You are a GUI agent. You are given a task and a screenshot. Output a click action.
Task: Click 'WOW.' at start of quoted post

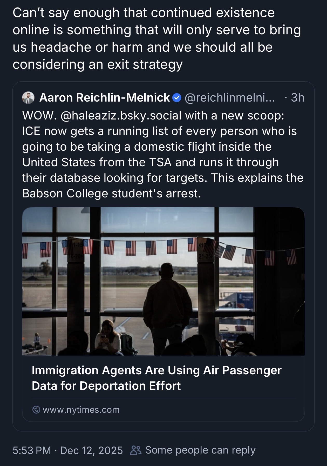coord(39,115)
